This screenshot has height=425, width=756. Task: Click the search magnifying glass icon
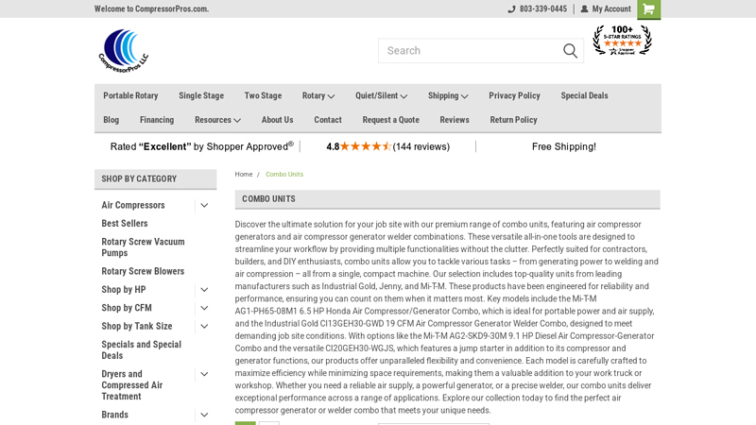click(x=570, y=51)
